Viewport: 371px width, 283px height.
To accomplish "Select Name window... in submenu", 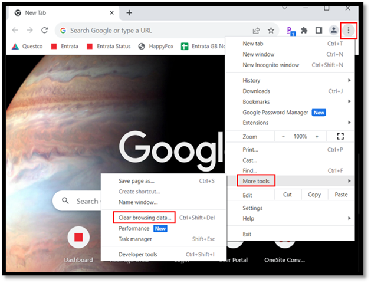I will pos(163,202).
